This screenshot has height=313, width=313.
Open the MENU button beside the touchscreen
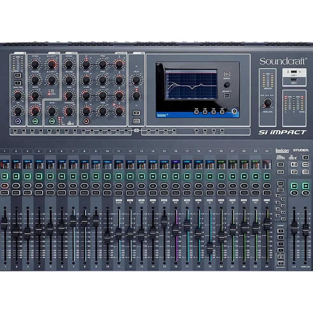click(x=227, y=74)
